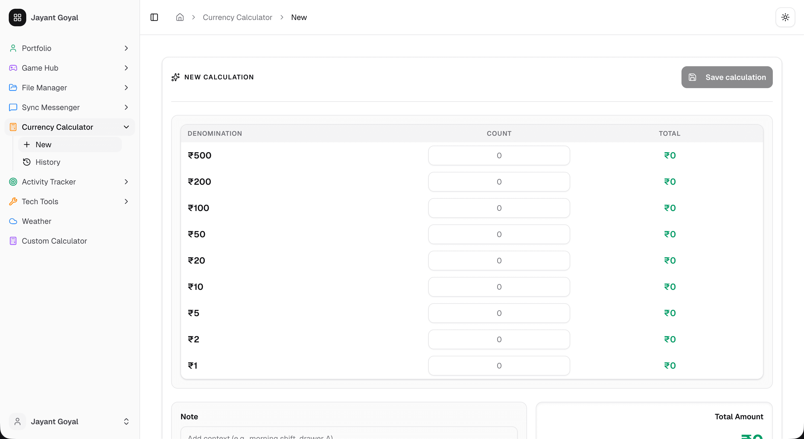Viewport: 804px width, 439px height.
Task: Open Tech Tools in the sidebar
Action: click(x=70, y=201)
